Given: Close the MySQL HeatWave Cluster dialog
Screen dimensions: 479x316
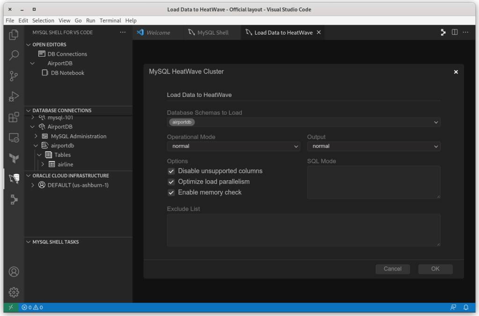Looking at the screenshot, I should coord(456,72).
